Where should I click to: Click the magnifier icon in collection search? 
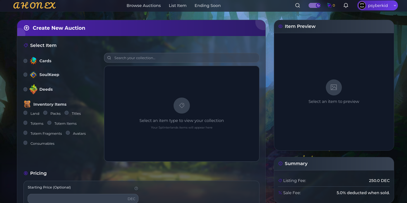tap(109, 58)
